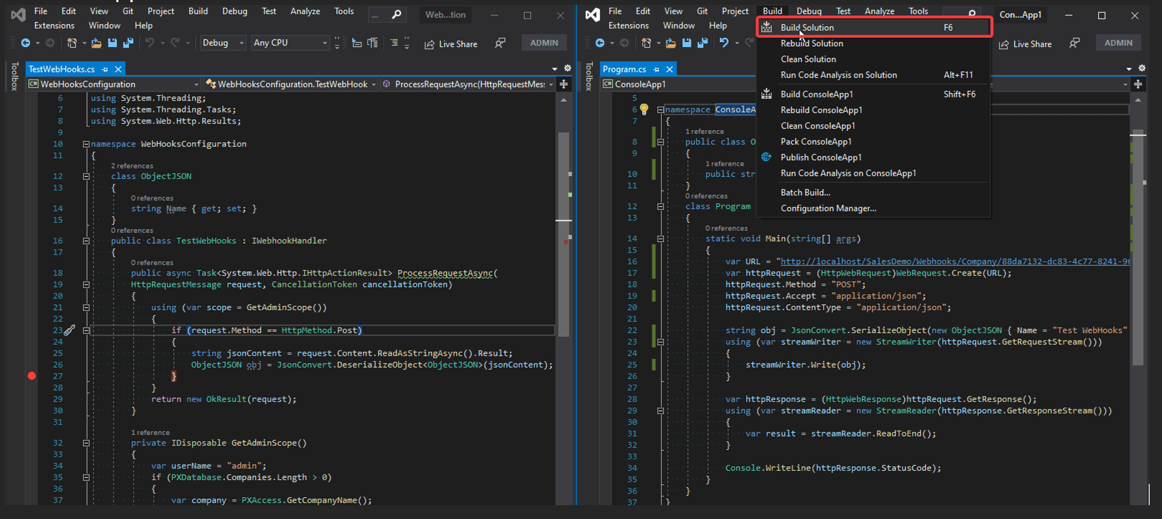Image resolution: width=1162 pixels, height=519 pixels.
Task: Save icon in right window toolbar
Action: pyautogui.click(x=687, y=43)
